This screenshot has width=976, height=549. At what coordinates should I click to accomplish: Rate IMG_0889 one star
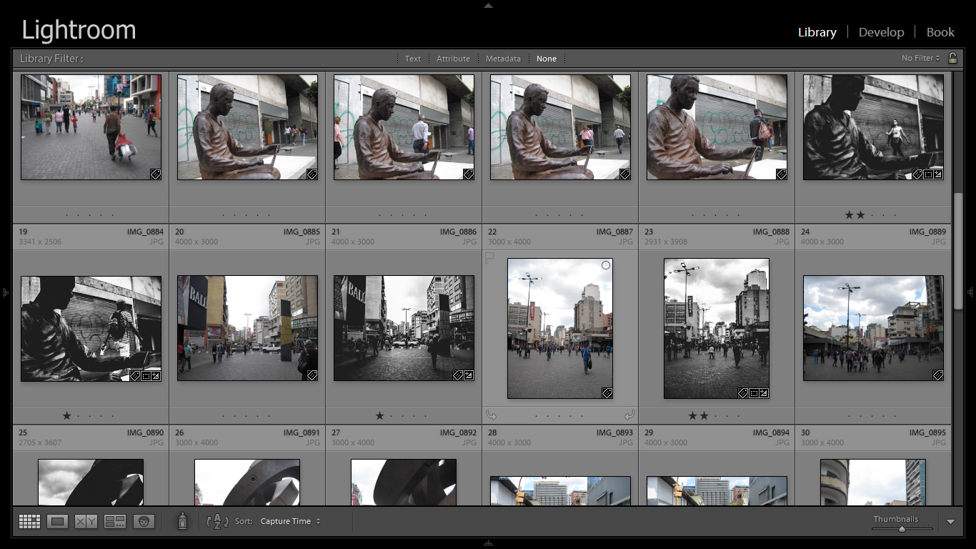click(x=850, y=415)
